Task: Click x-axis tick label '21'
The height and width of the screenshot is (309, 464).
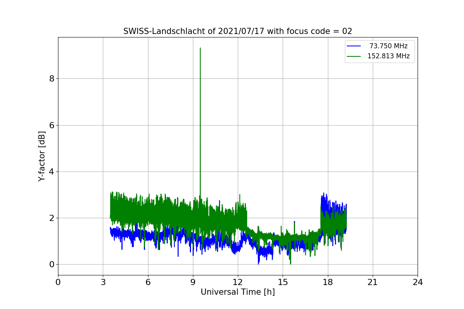Action: pyautogui.click(x=373, y=282)
